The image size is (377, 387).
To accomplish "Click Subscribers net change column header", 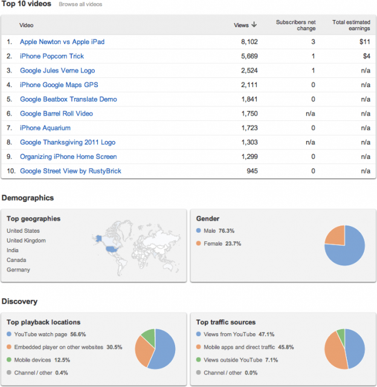I will click(295, 25).
